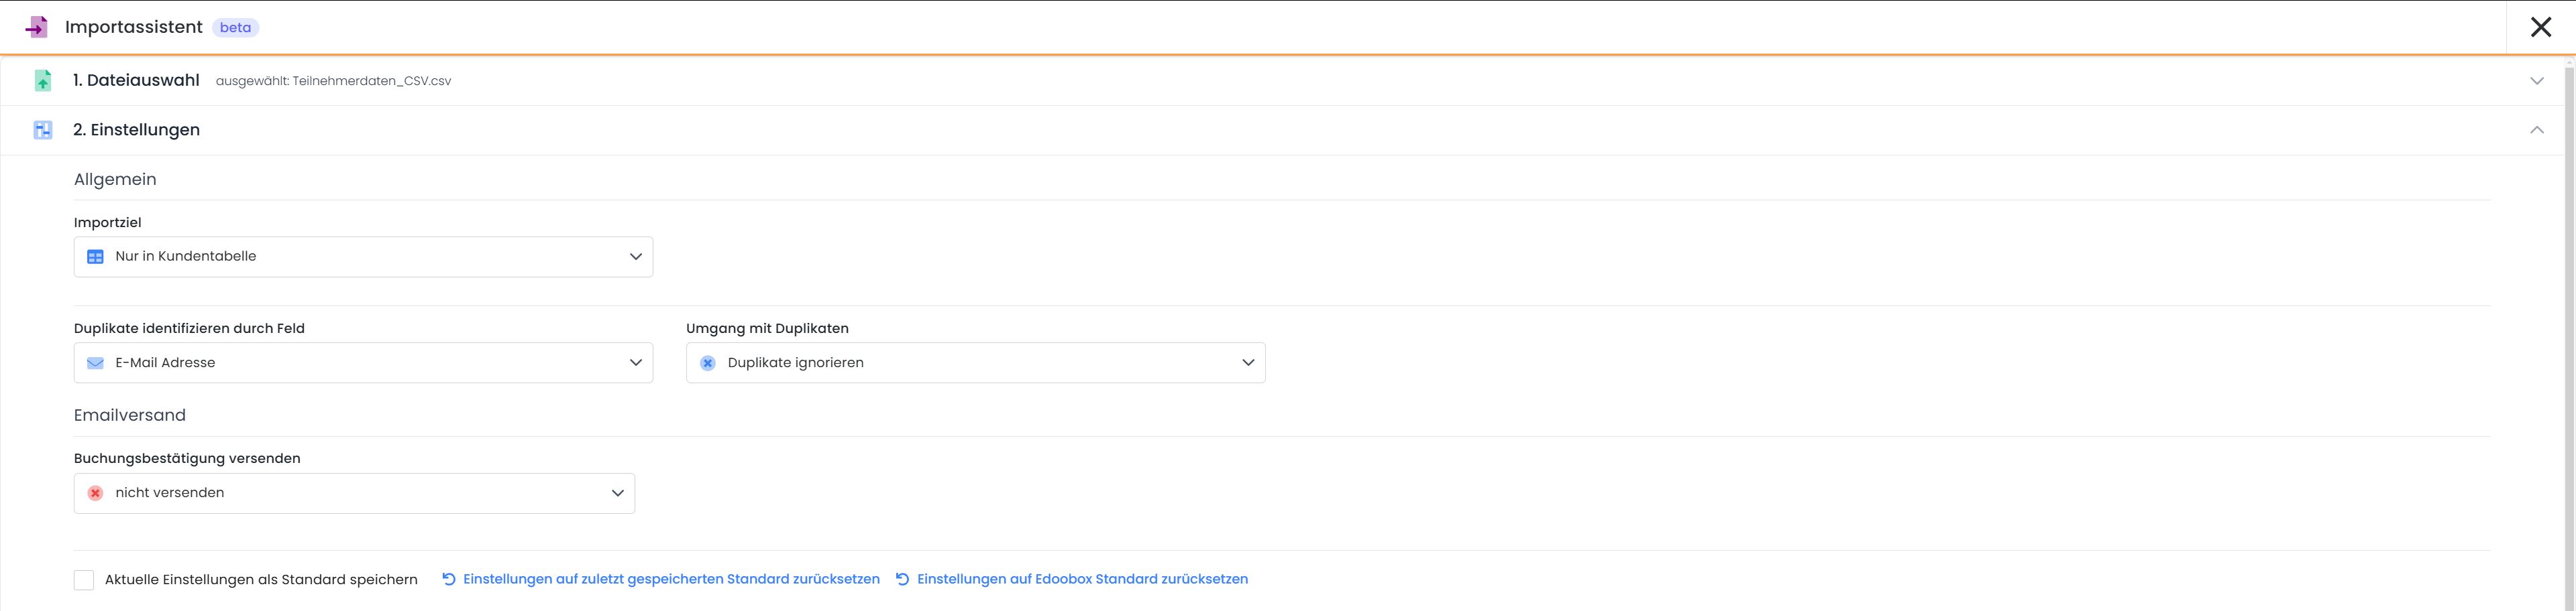2576x611 pixels.
Task: Click the reset arrow icon before Edoobox Standard
Action: point(903,579)
